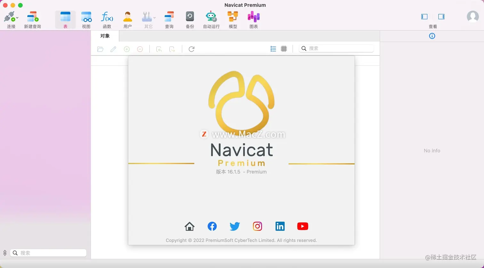484x268 pixels.
Task: Click the green new table plus icon
Action: pyautogui.click(x=127, y=49)
